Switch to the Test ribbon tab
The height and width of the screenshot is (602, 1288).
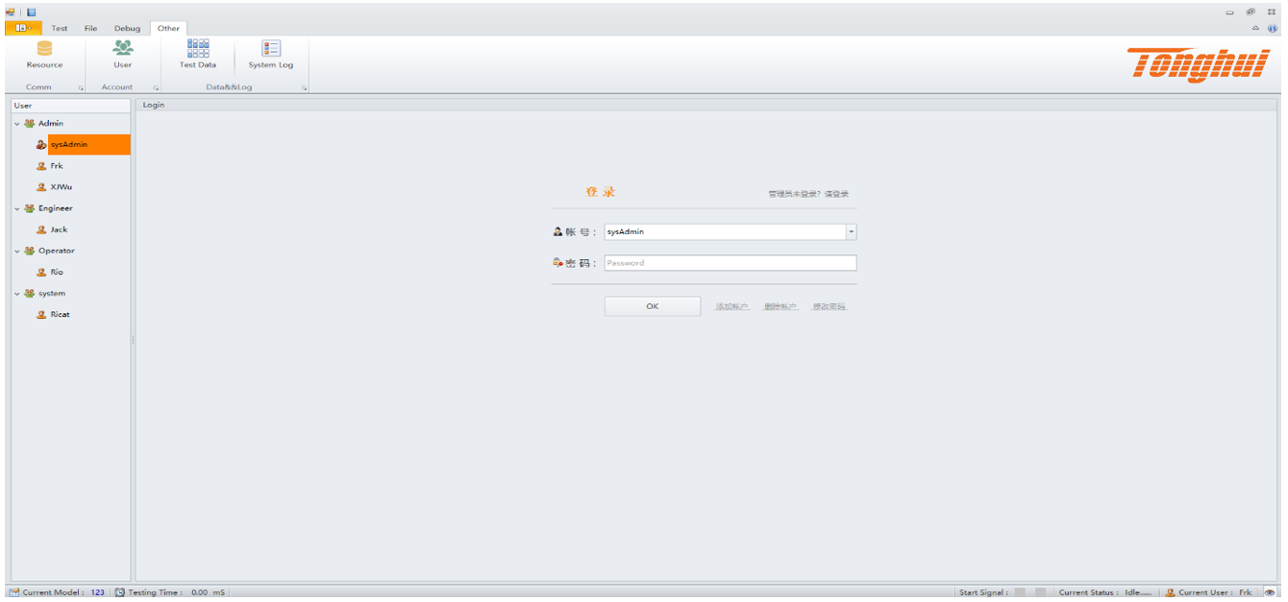[x=60, y=28]
